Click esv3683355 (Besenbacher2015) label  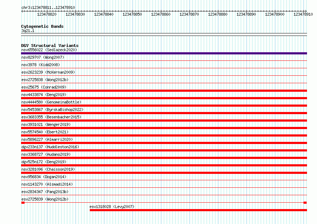pos(51,117)
